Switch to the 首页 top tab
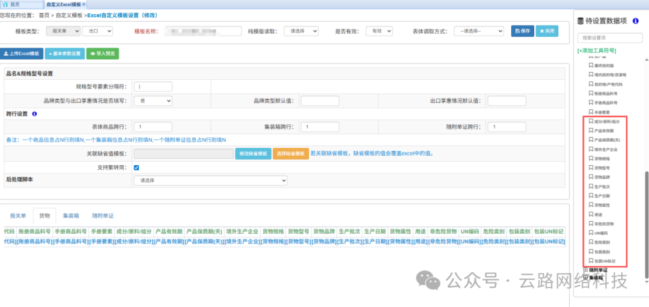 click(22, 4)
